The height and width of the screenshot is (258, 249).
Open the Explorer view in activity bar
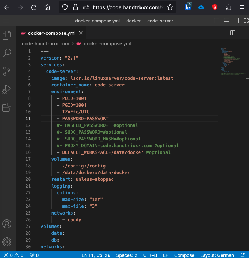click(7, 35)
